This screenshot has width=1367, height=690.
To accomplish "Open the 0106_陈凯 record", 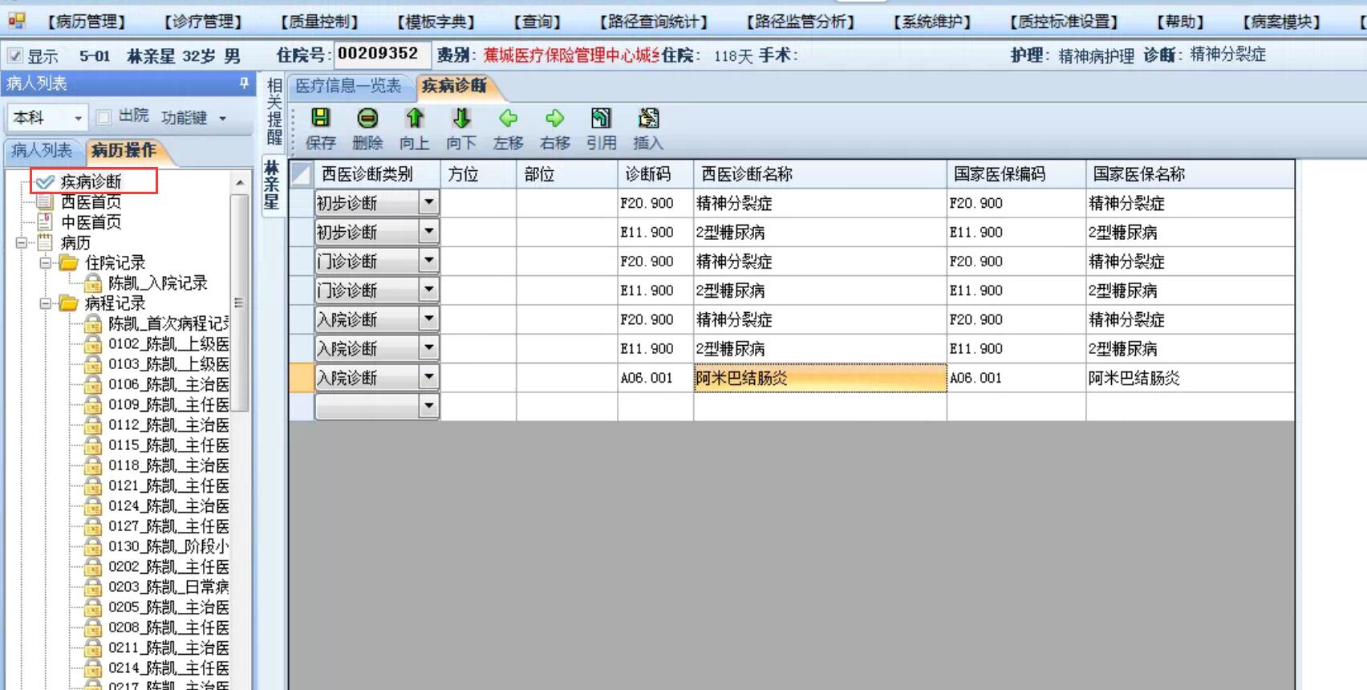I will pos(168,384).
